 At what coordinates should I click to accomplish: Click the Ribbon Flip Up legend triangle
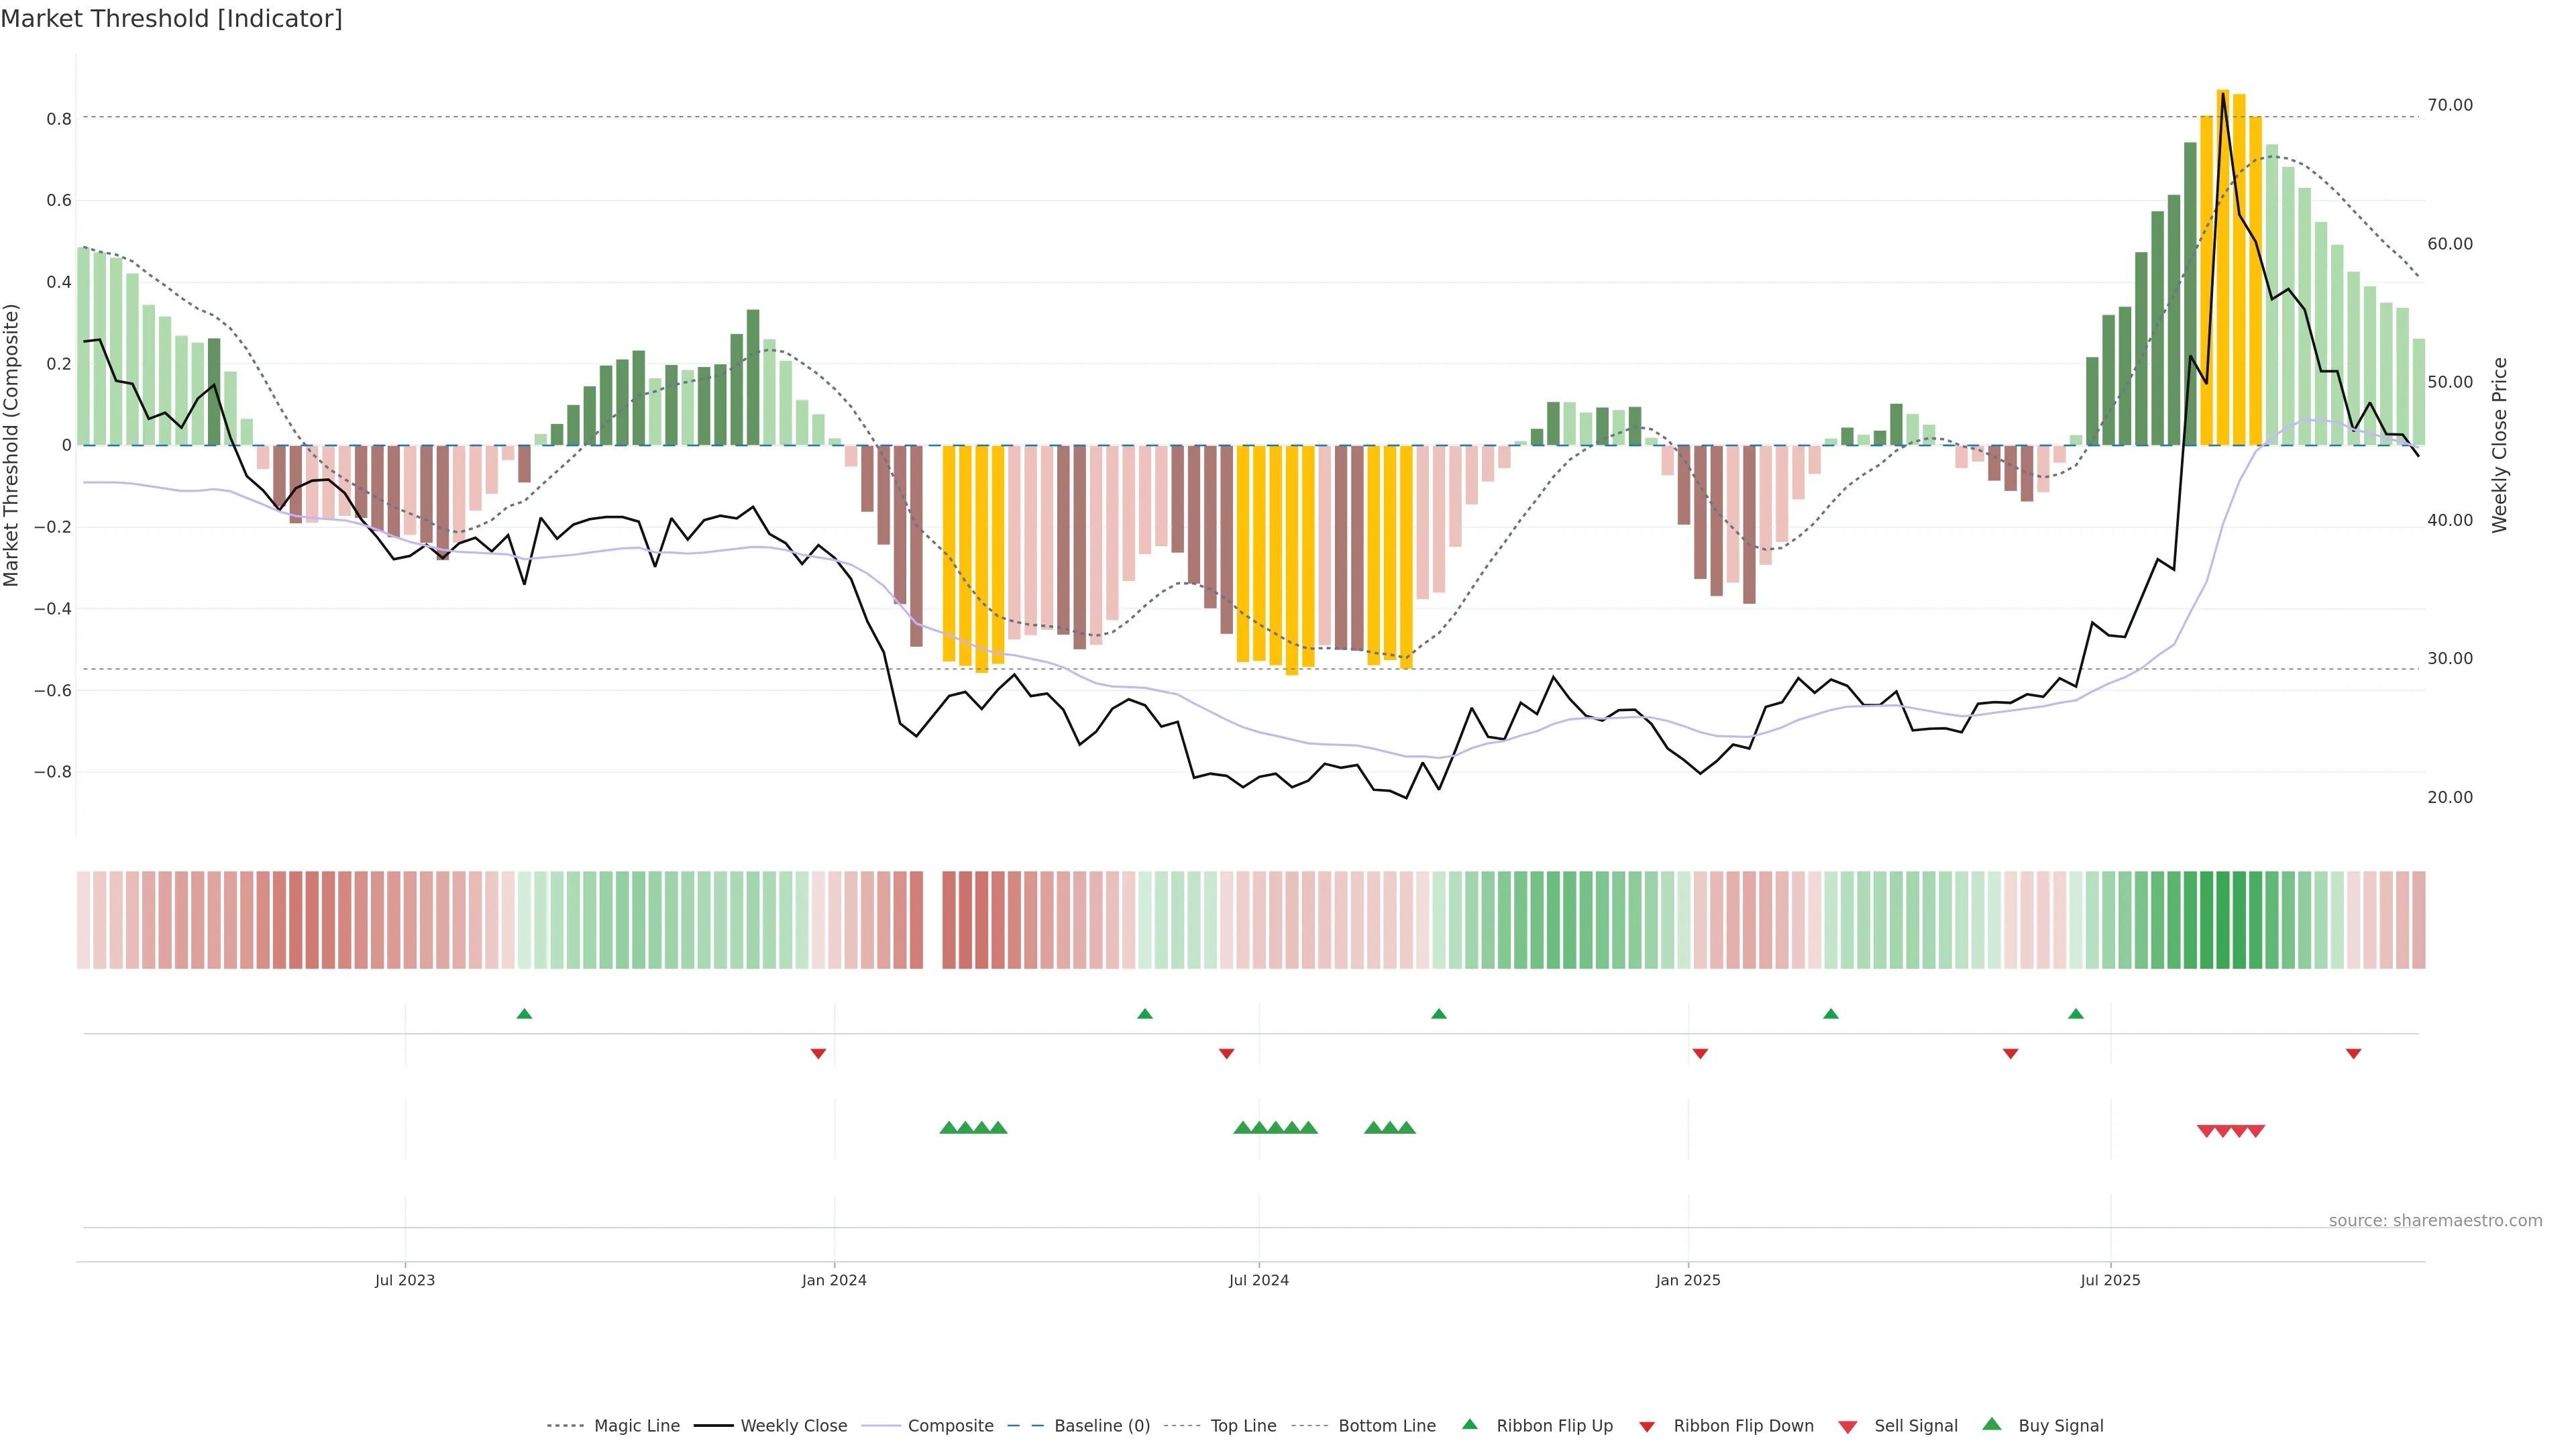point(1469,1424)
